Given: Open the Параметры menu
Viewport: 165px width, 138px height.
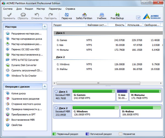Looking at the screenshot, I should (55, 9).
